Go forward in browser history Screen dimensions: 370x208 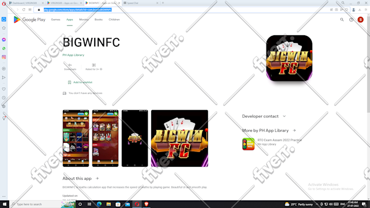coord(17,10)
